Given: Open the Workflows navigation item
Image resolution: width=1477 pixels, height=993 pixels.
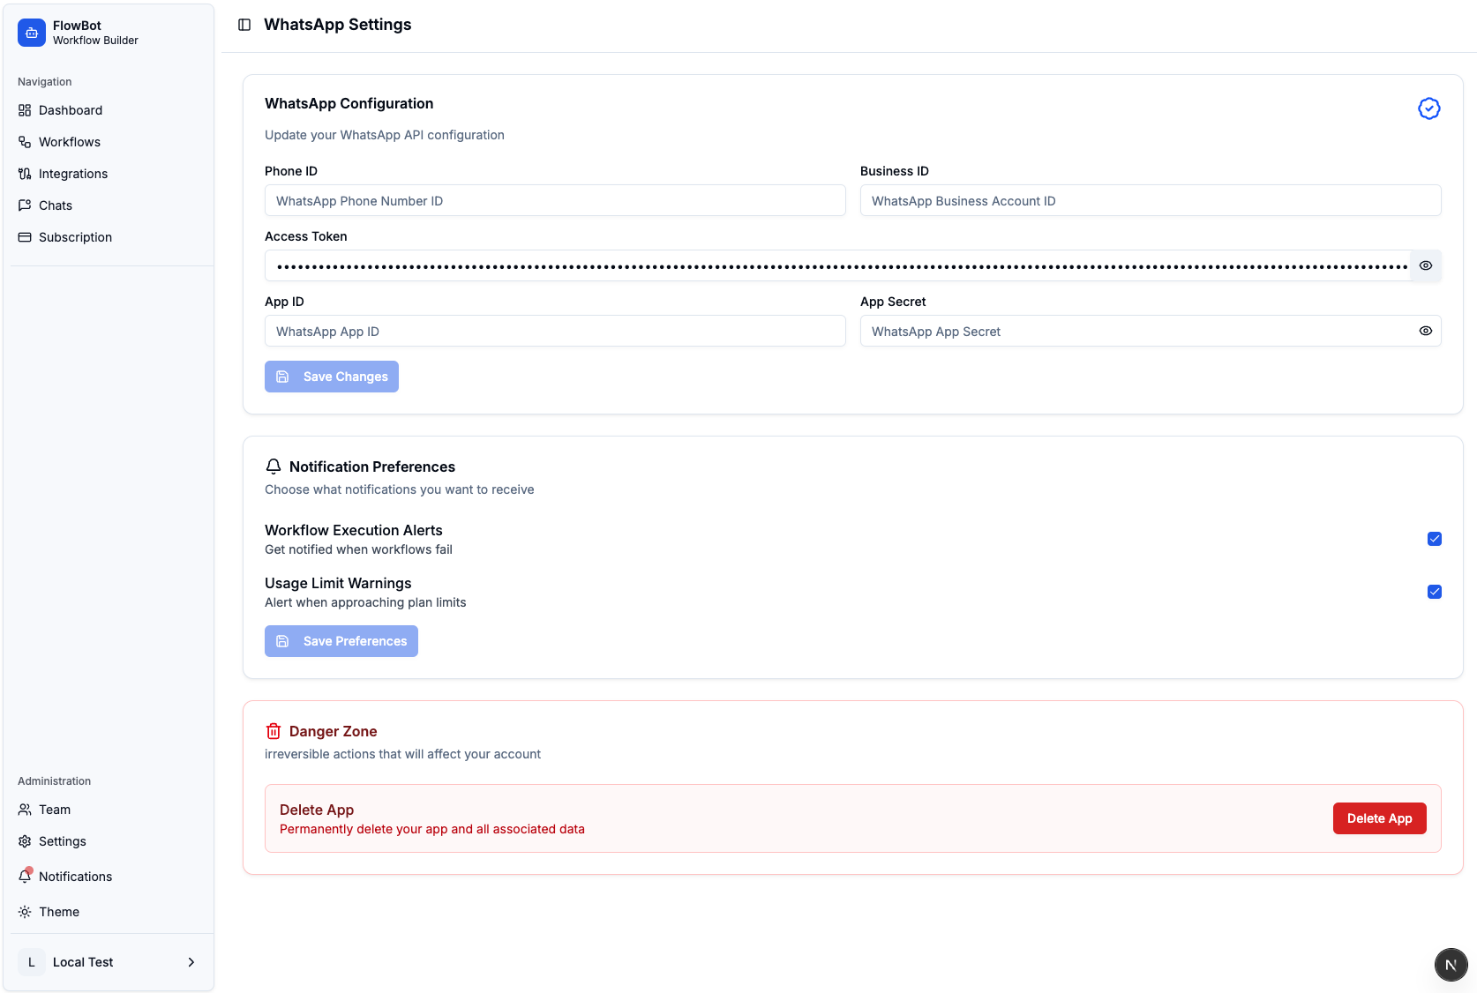Looking at the screenshot, I should click(69, 142).
